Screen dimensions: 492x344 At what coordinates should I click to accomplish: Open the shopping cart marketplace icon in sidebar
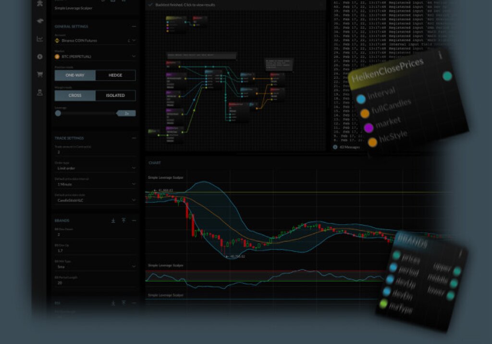click(40, 74)
